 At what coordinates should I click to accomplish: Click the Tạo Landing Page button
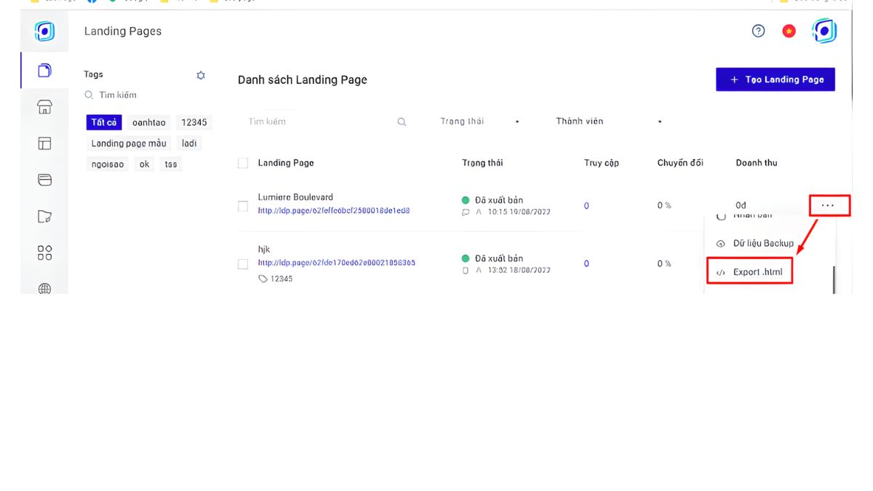click(775, 80)
